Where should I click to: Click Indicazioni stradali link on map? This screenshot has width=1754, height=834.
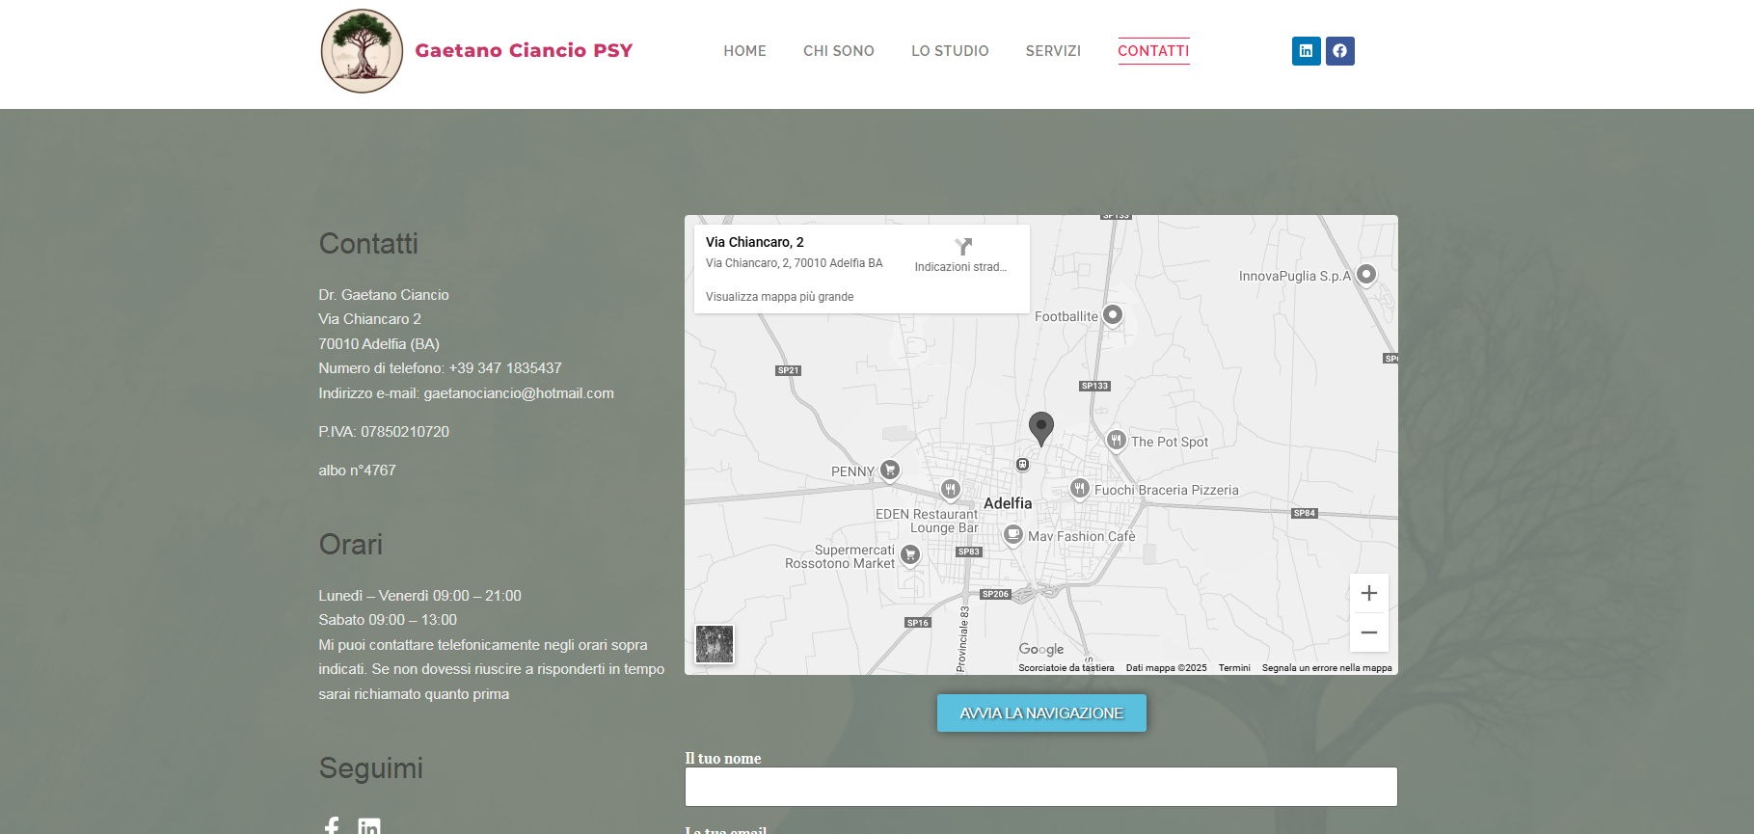click(x=960, y=267)
